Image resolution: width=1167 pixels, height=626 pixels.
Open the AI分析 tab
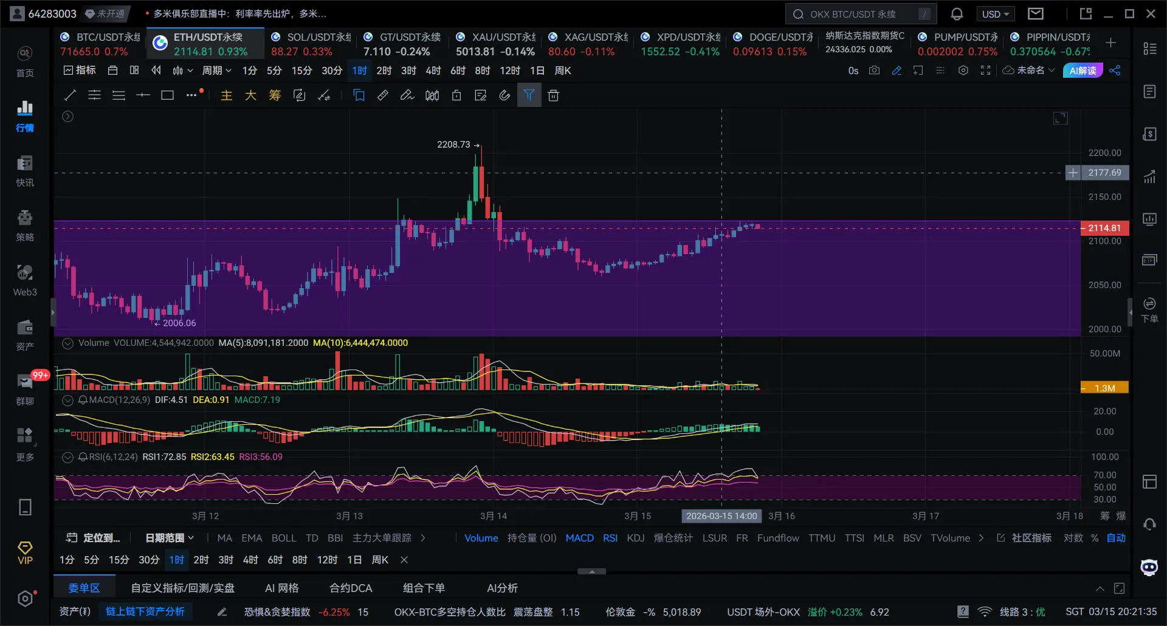click(x=502, y=588)
